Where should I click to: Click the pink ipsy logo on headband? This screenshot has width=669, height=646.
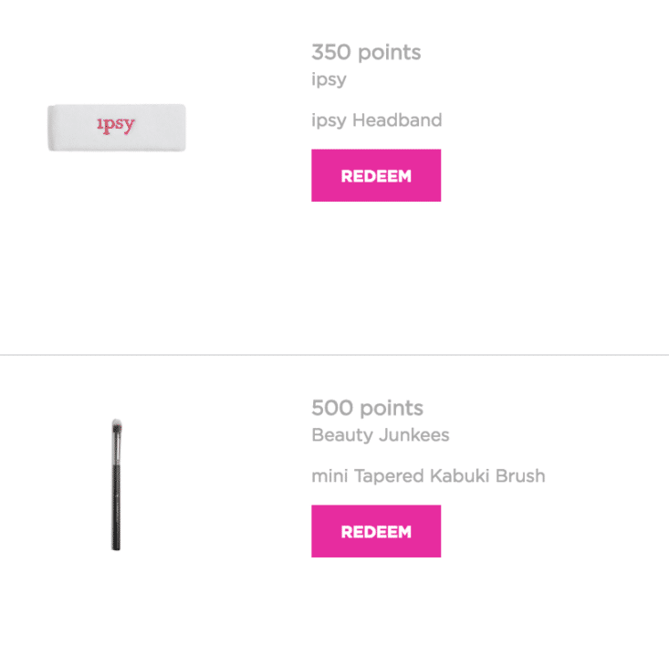click(x=116, y=125)
